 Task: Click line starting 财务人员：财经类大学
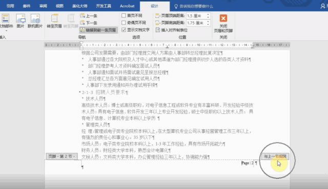tap(126, 150)
